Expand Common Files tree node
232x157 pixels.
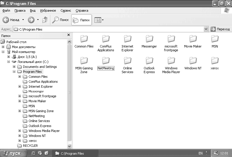click(19, 77)
